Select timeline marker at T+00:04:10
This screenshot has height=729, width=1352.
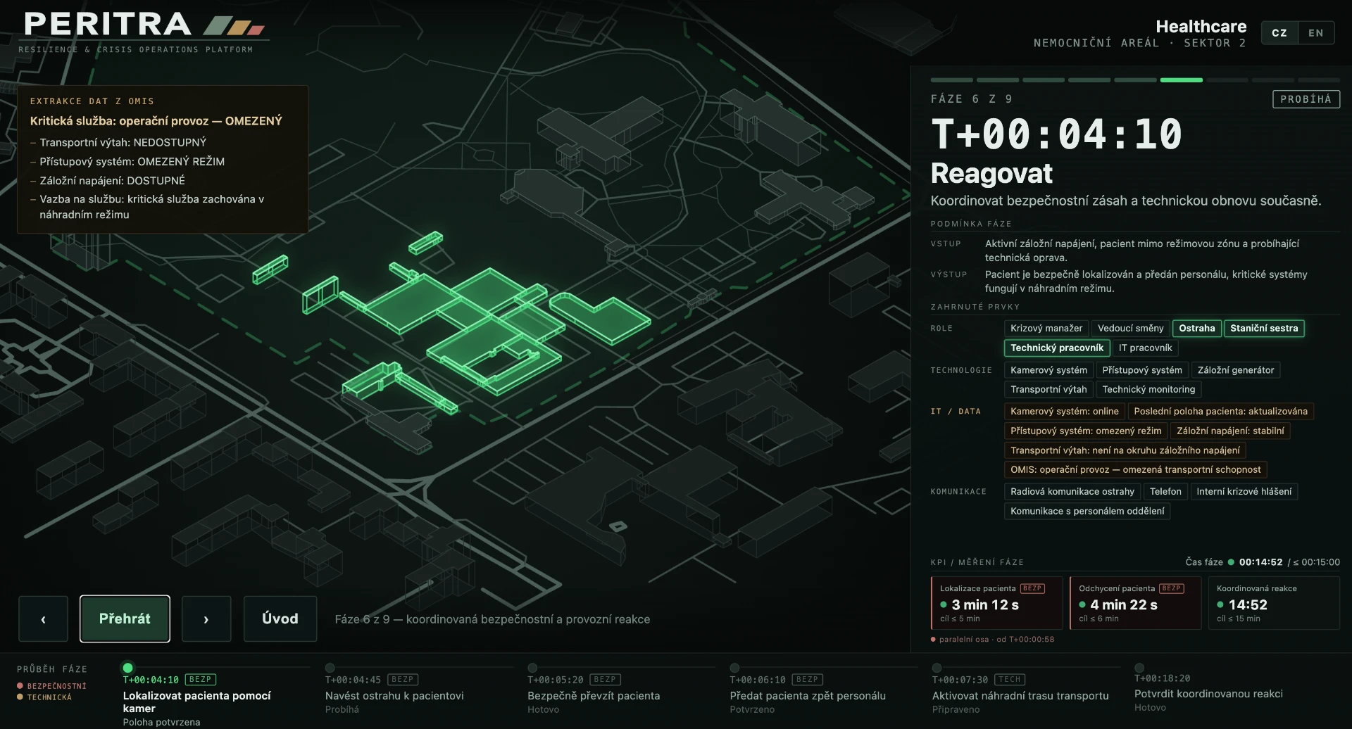pos(127,668)
